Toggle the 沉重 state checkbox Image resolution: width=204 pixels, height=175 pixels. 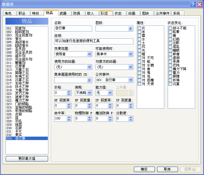tap(170, 84)
